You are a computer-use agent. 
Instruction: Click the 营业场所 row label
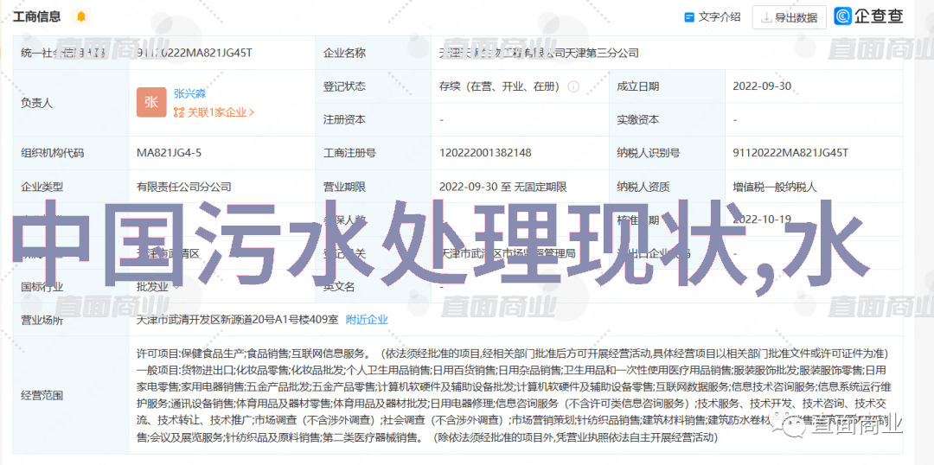pos(42,321)
